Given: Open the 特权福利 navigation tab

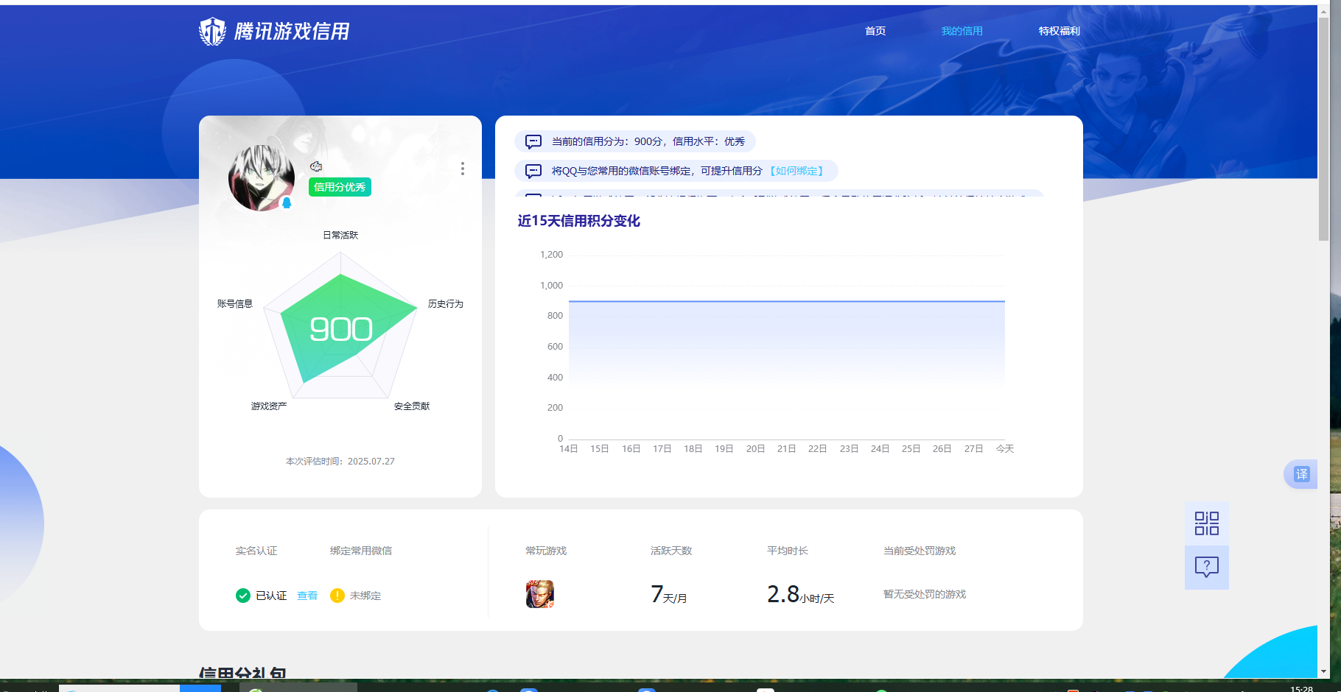Looking at the screenshot, I should [x=1059, y=31].
